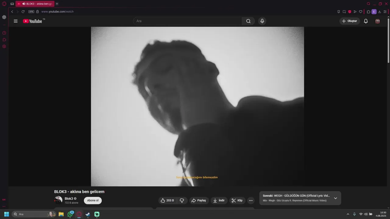Mute the BLOK3 tab's speaker icon
Screen dimensions: 390x219
(24, 4)
